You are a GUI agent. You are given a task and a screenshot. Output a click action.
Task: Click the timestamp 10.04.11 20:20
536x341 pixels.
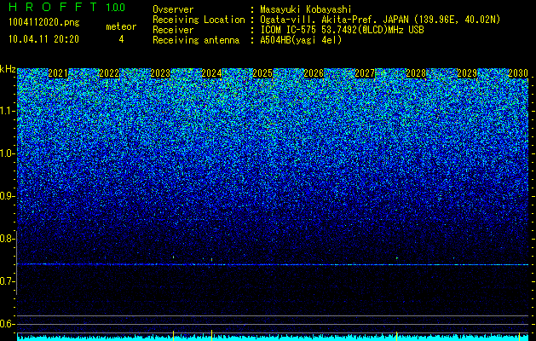(43, 39)
